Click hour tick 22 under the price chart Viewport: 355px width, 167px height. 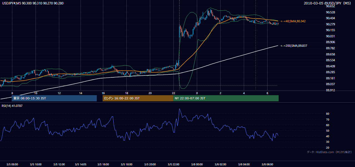(174, 93)
